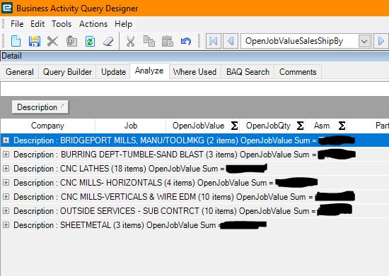Open the Edit menu
The width and height of the screenshot is (389, 276).
click(37, 24)
